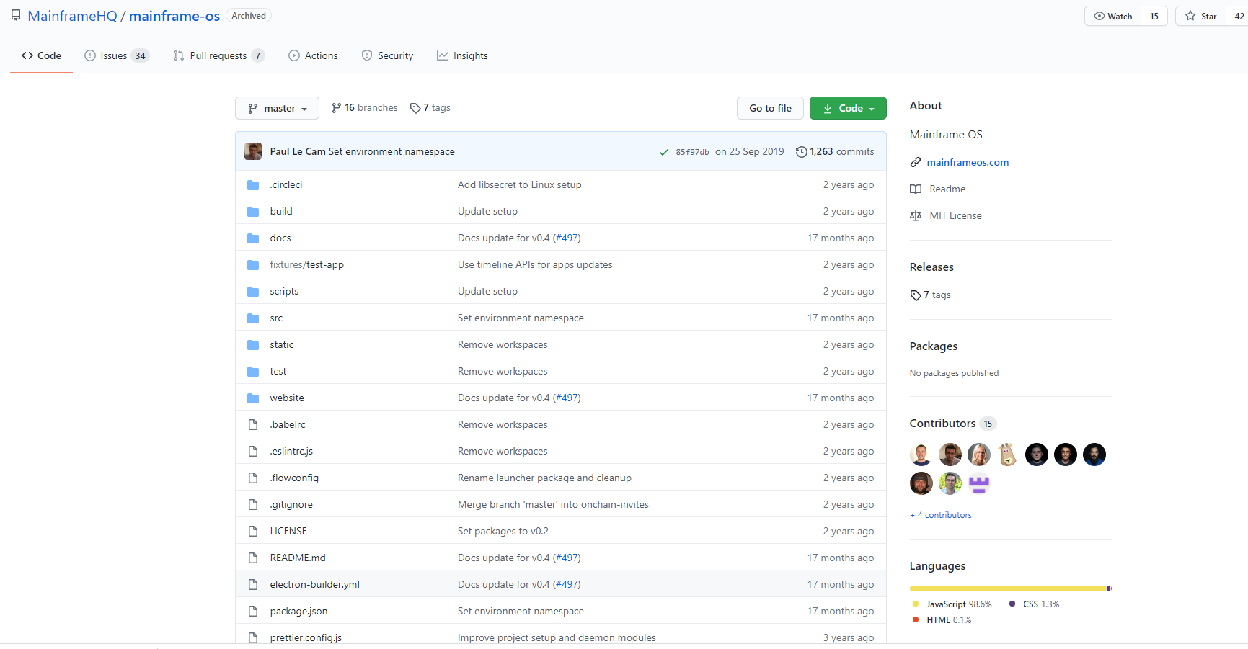This screenshot has height=649, width=1248.
Task: Watch this repository
Action: coord(1113,16)
